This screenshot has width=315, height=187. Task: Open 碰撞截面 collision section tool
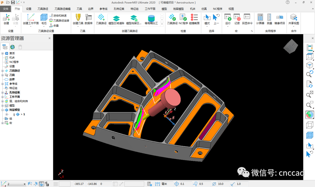pyautogui.click(x=194, y=19)
